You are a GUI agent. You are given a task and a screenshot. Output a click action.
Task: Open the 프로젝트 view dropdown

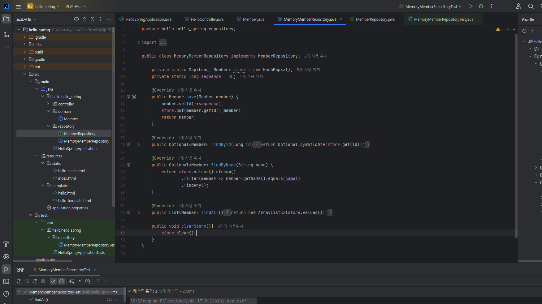pyautogui.click(x=26, y=19)
